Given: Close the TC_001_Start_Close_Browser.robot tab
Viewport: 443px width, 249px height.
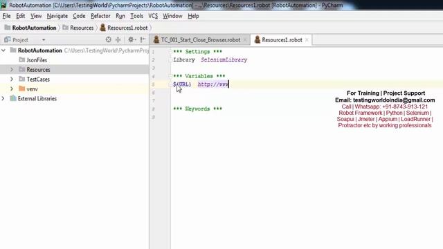Looking at the screenshot, I should (245, 40).
